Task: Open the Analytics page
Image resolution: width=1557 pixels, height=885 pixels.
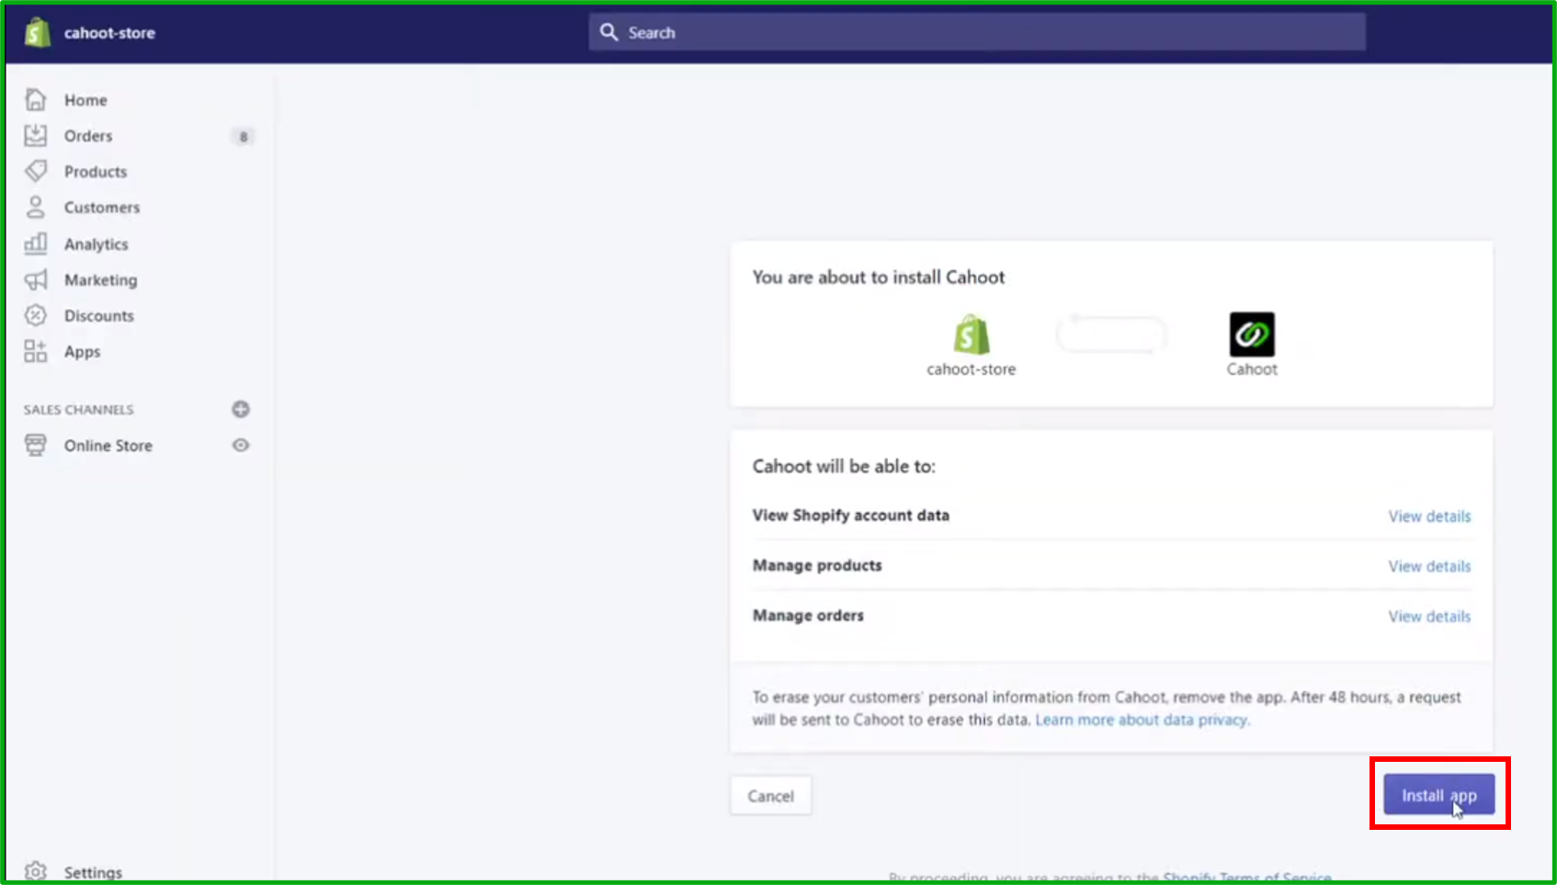Action: pyautogui.click(x=97, y=244)
